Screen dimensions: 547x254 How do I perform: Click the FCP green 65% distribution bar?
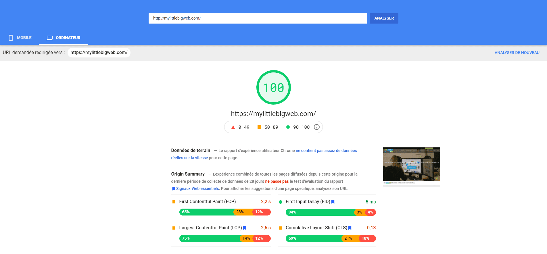point(206,212)
